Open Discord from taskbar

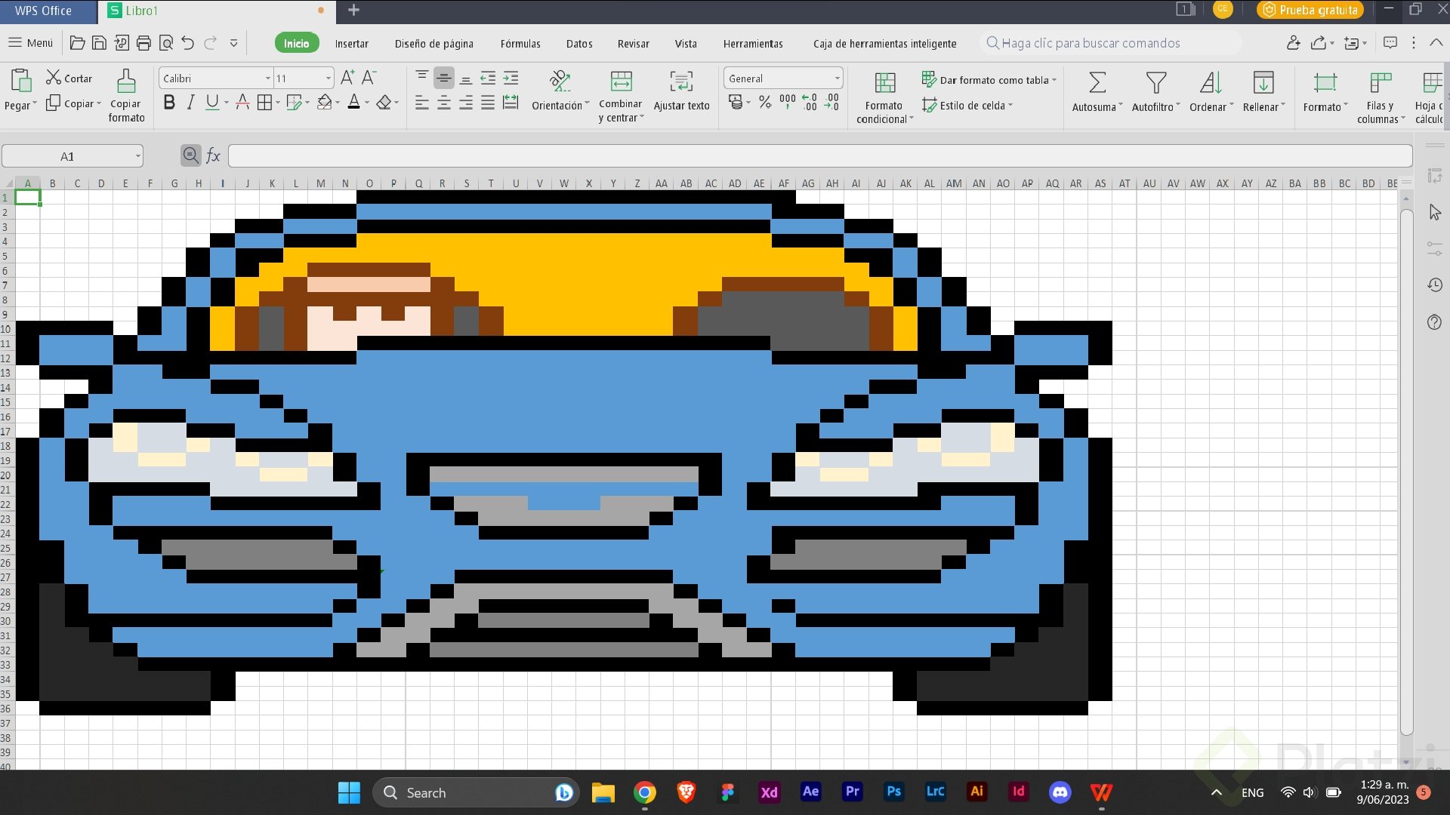click(x=1060, y=792)
